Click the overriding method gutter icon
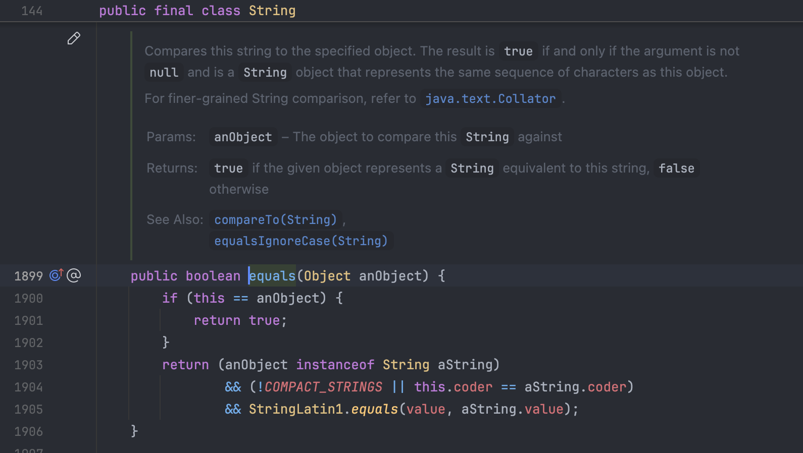This screenshot has width=803, height=453. (x=56, y=275)
